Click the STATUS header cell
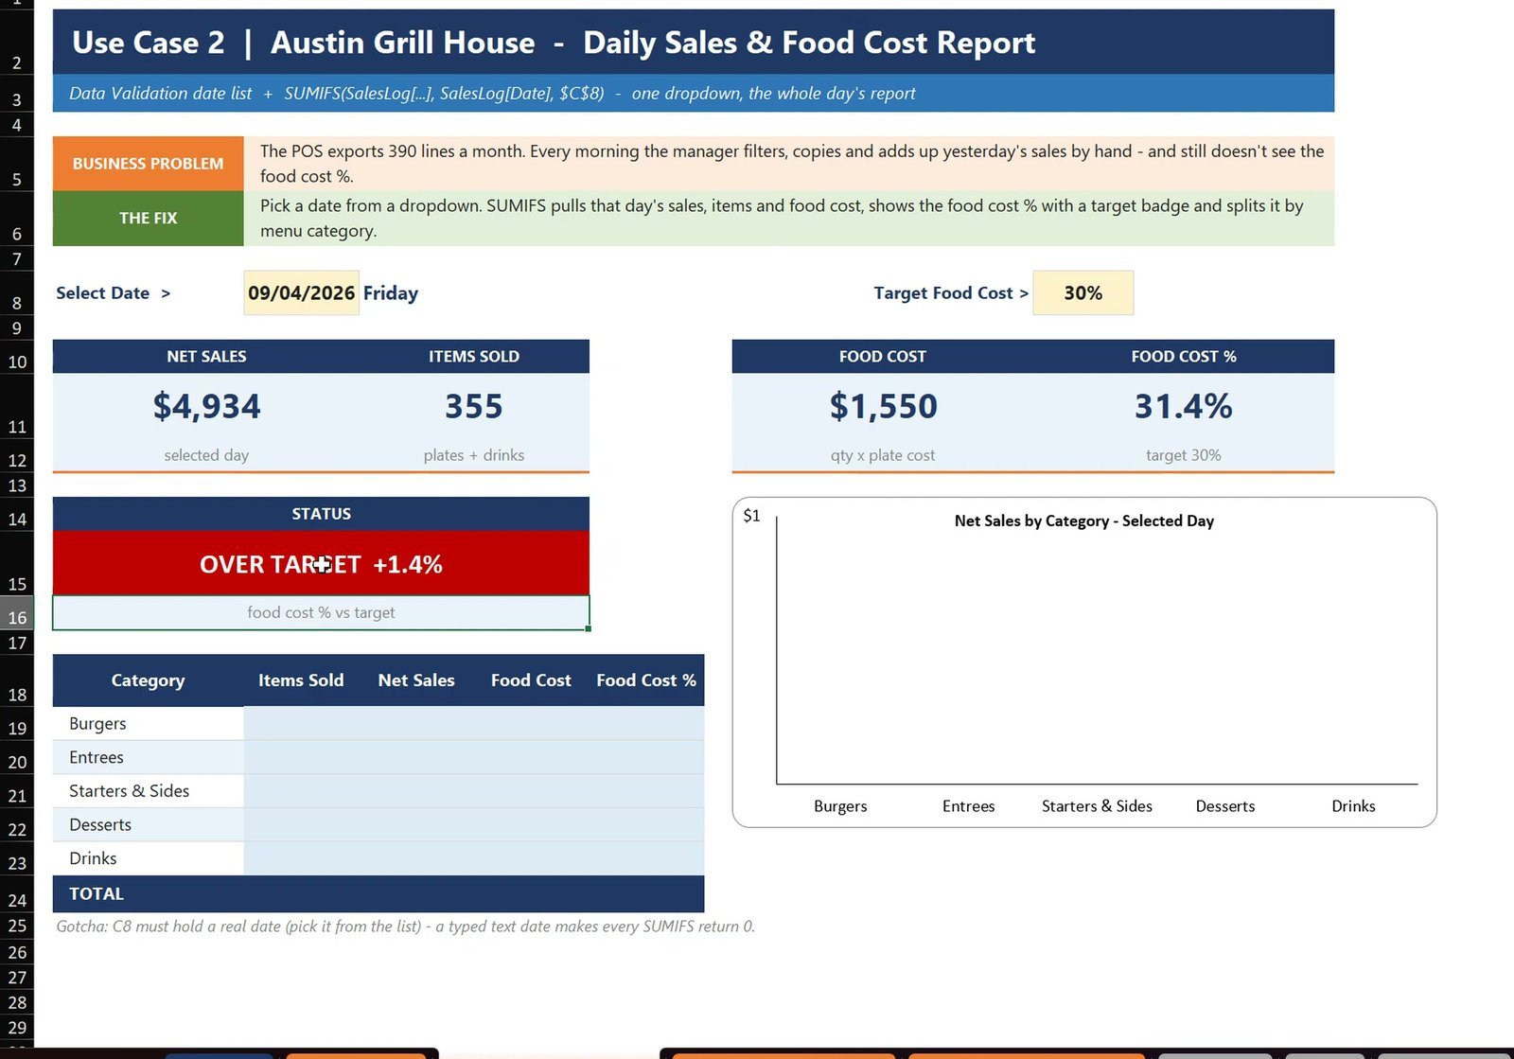This screenshot has width=1514, height=1059. tap(321, 514)
